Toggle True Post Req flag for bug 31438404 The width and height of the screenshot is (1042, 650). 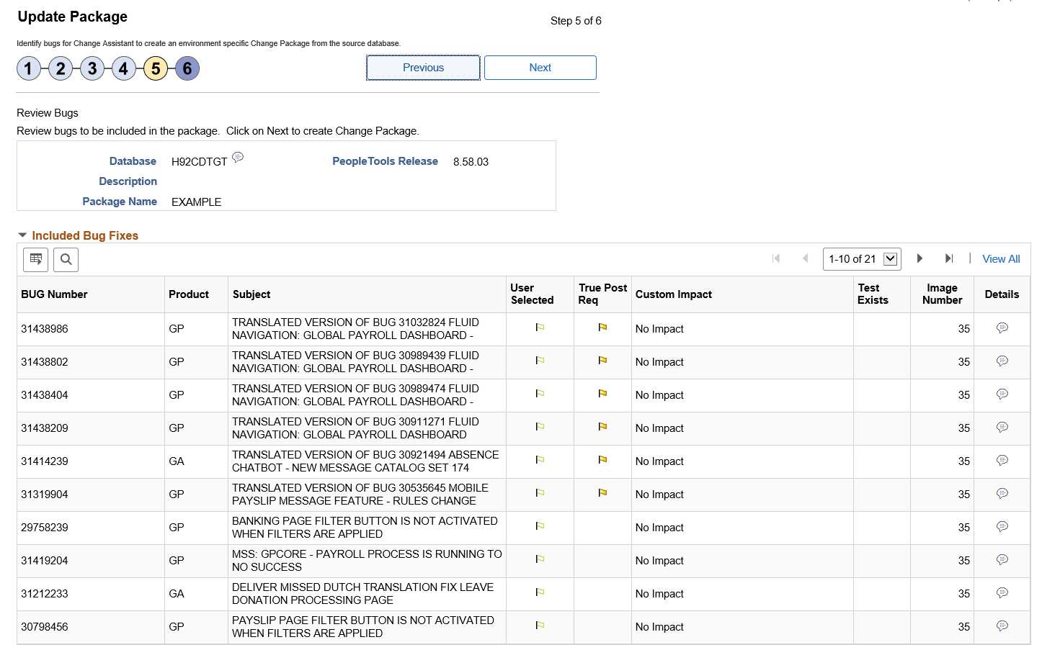pos(602,394)
